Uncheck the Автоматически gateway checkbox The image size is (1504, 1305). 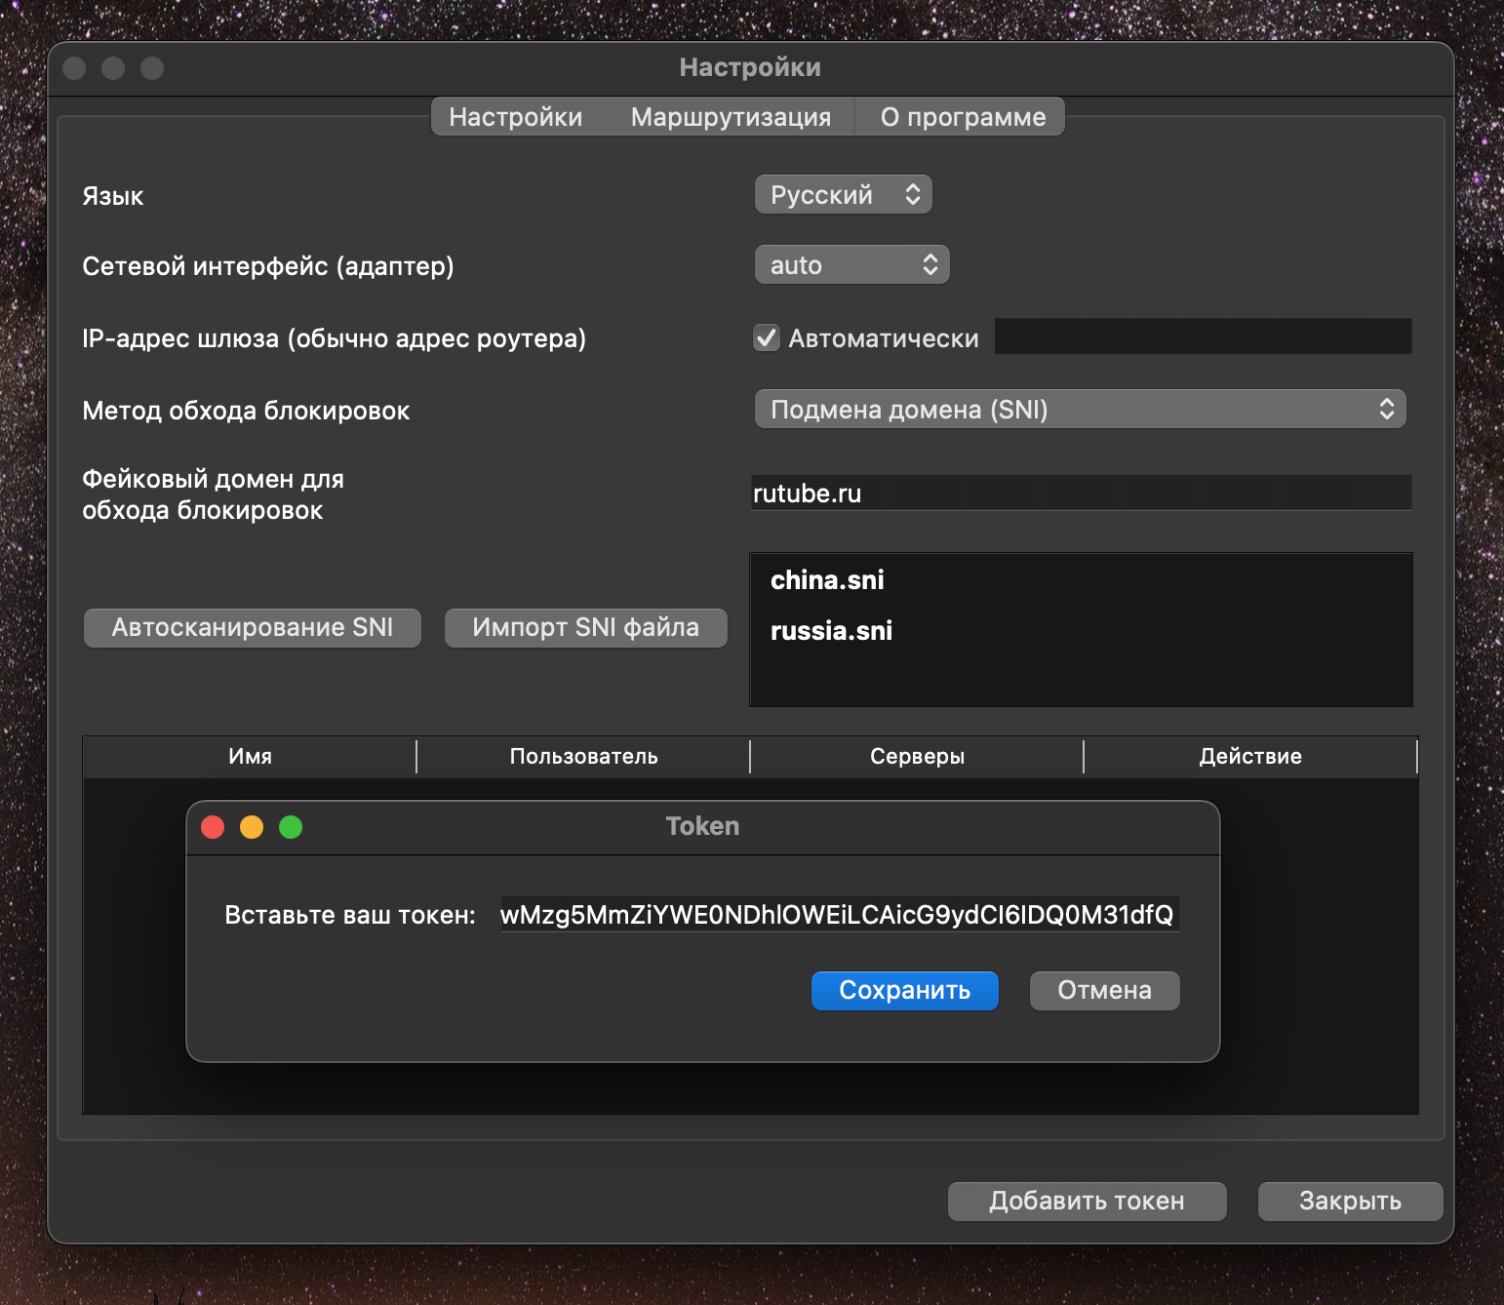point(767,337)
